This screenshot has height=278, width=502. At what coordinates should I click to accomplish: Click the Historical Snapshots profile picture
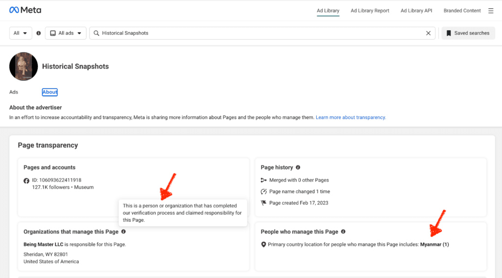coord(24,67)
